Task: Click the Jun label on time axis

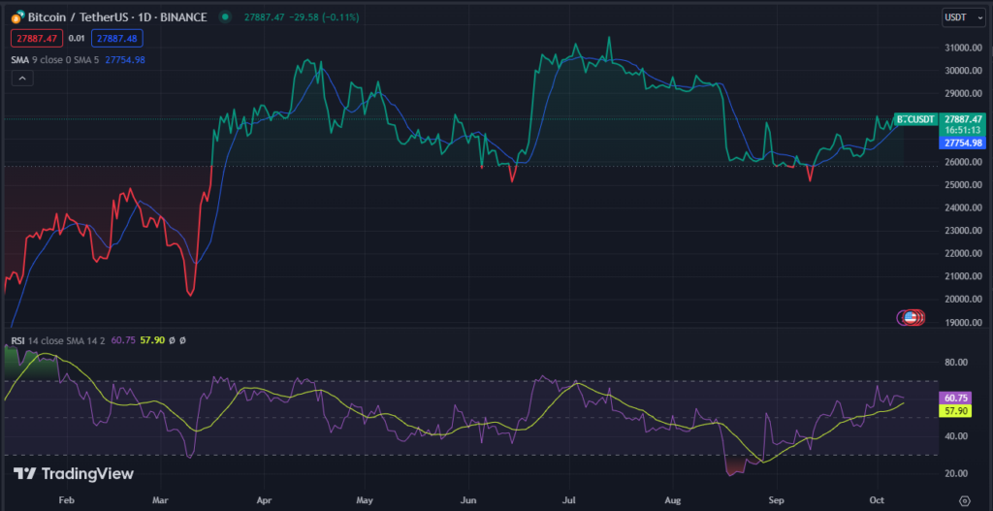Action: [467, 500]
